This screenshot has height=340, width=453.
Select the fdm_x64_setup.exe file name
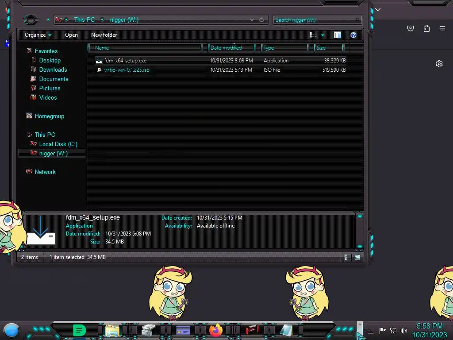pyautogui.click(x=125, y=60)
